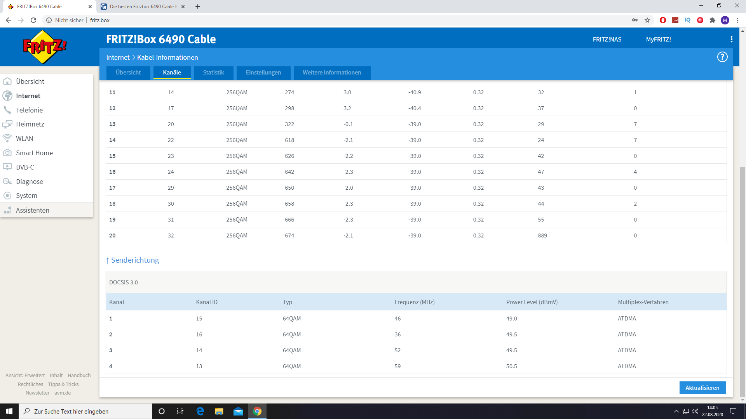Switch to the Statistik tab
The width and height of the screenshot is (746, 419).
213,73
